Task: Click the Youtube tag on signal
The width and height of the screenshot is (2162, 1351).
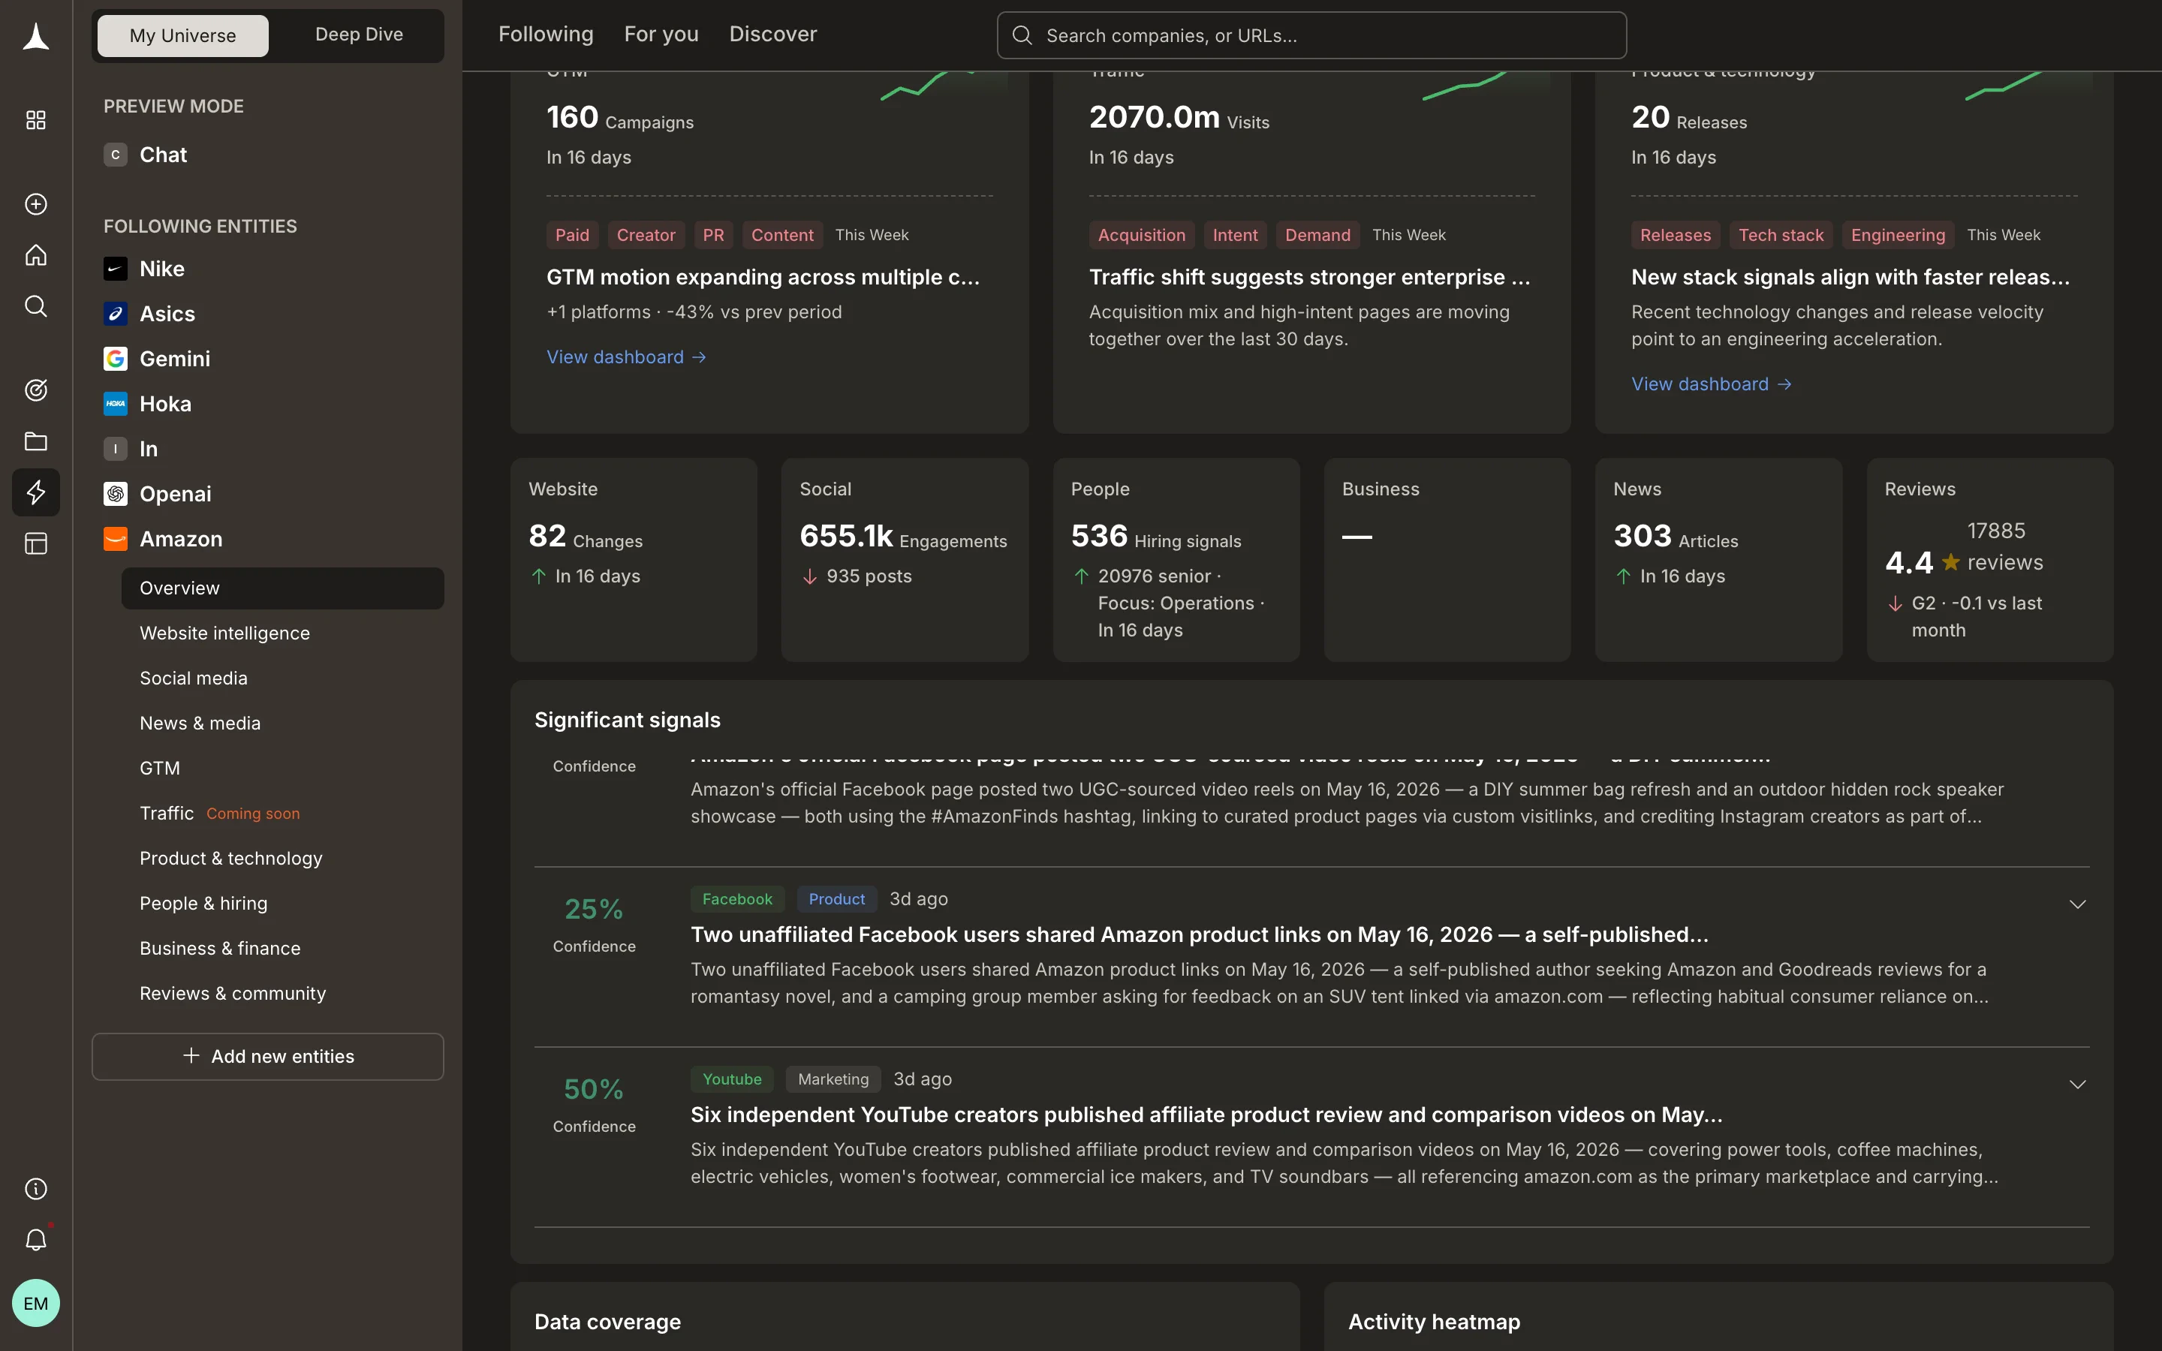Action: click(x=732, y=1079)
